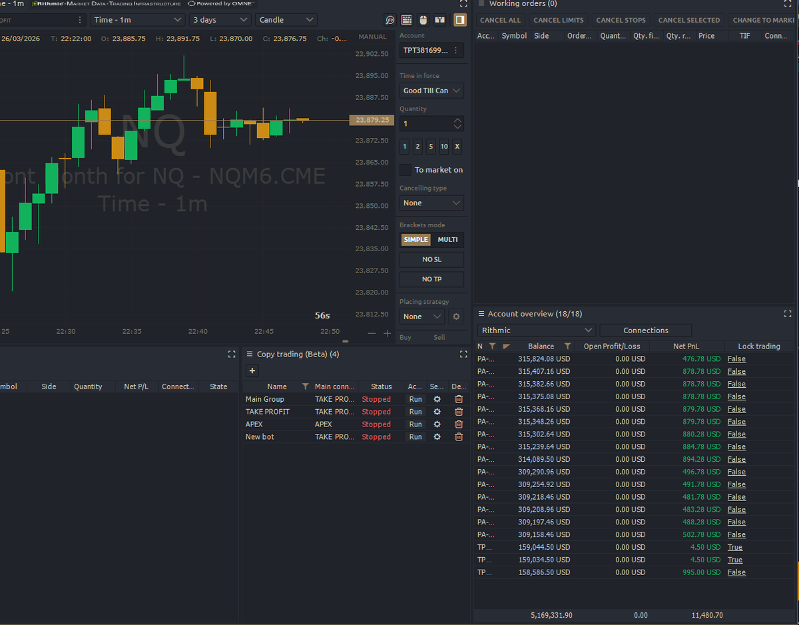This screenshot has width=799, height=625.
Task: Toggle the order entry sidebar icon
Action: (x=460, y=20)
